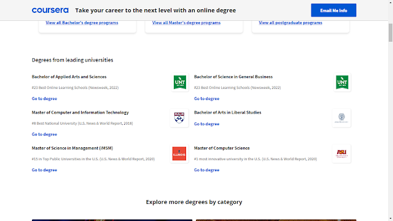Click the Penn shield logo

click(179, 118)
